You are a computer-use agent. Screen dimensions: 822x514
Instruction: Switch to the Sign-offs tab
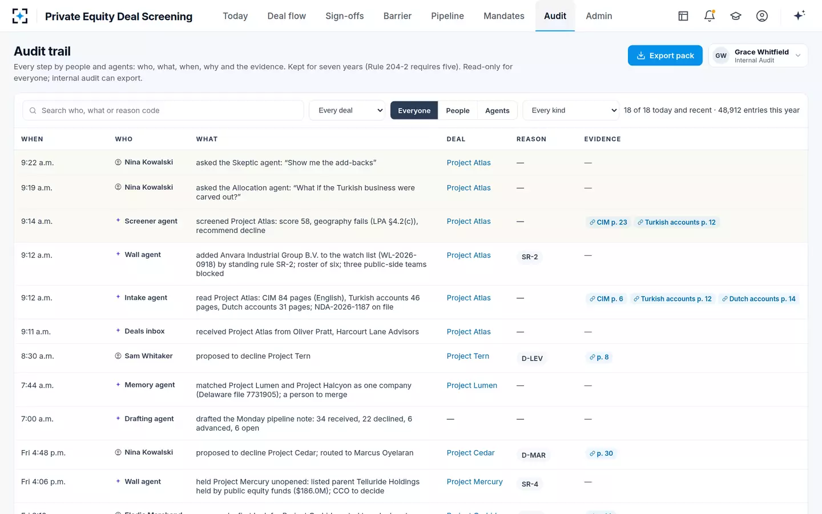pyautogui.click(x=345, y=16)
